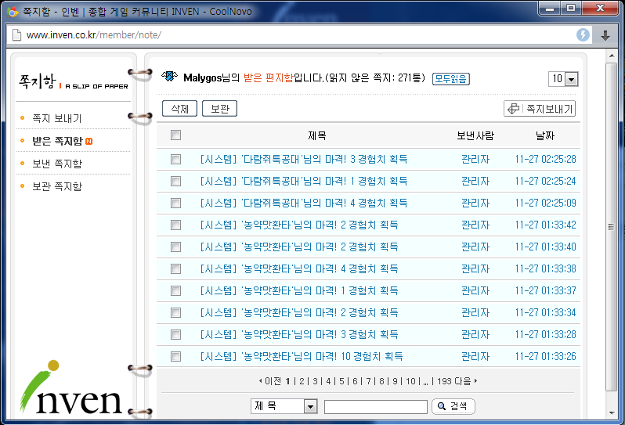Check the message dated 11-27 01:33:34

[x=175, y=312]
